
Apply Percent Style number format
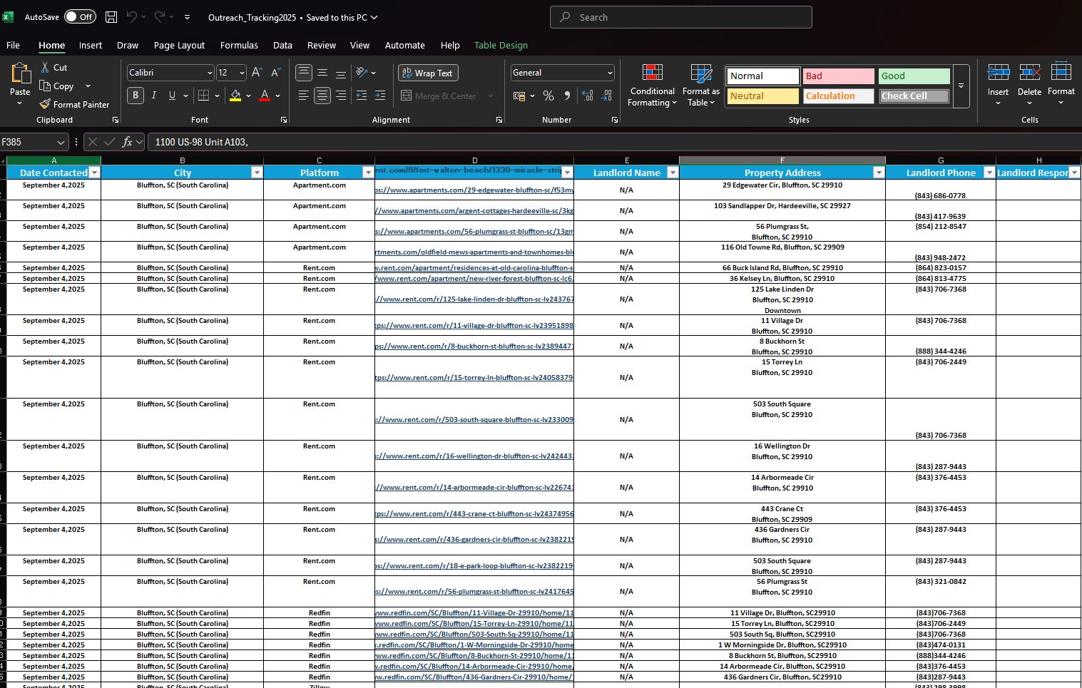(x=548, y=96)
